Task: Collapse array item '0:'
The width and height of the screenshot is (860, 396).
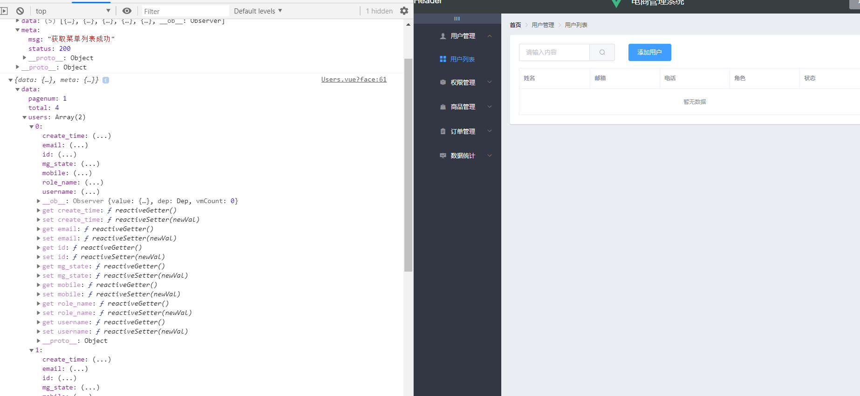Action: coord(31,127)
